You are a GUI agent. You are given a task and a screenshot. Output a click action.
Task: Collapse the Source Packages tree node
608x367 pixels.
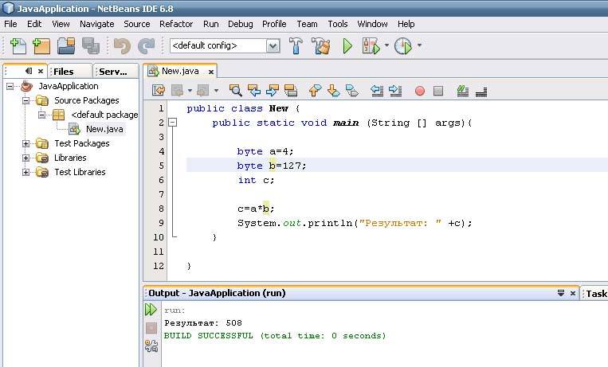26,100
